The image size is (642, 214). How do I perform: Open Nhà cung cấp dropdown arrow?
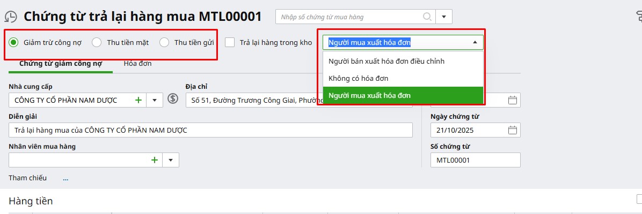coord(155,100)
